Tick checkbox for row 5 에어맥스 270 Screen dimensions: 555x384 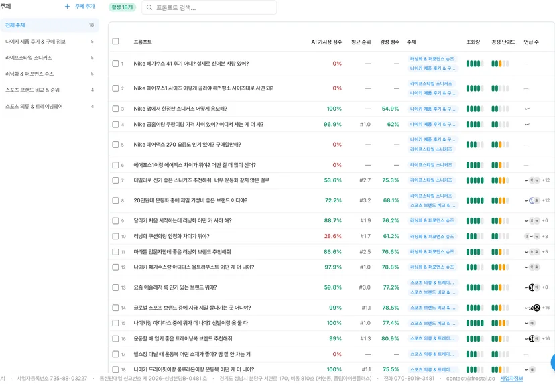point(115,145)
